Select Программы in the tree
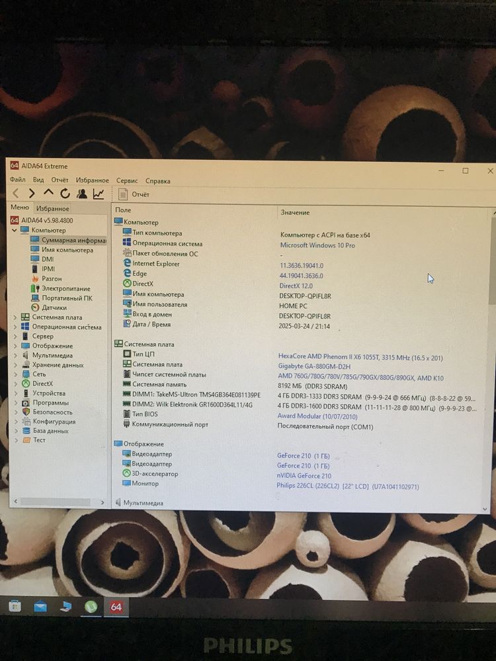Image resolution: width=496 pixels, height=661 pixels. (45, 403)
